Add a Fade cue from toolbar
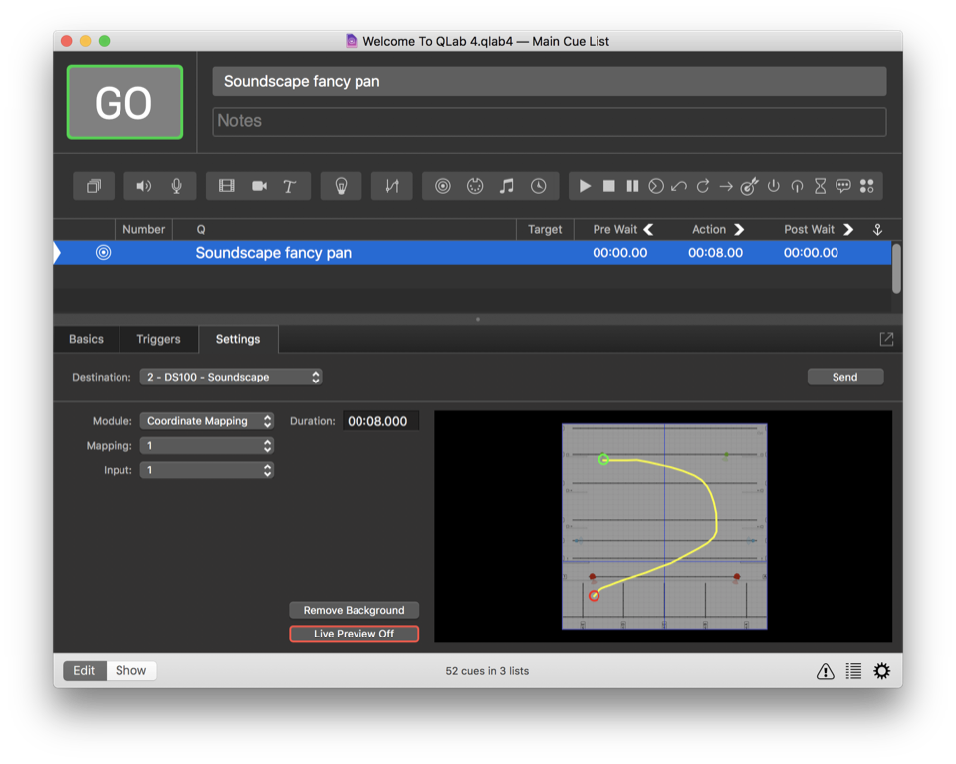Viewport: 956px width, 764px height. pos(391,186)
